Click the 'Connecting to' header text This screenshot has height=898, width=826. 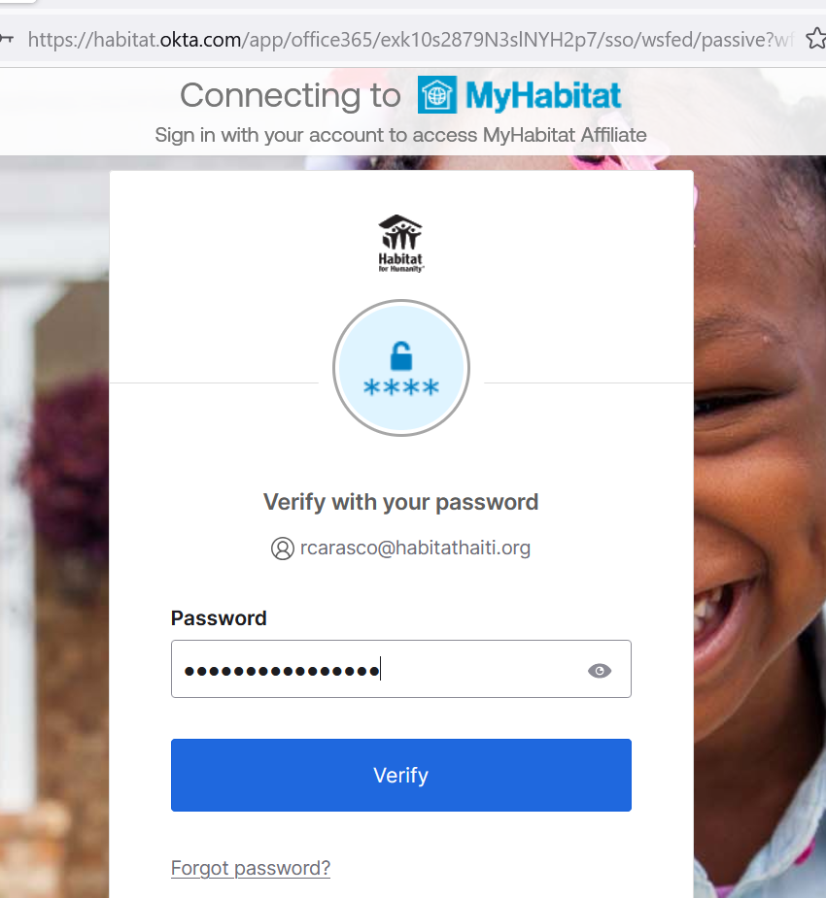(x=290, y=95)
